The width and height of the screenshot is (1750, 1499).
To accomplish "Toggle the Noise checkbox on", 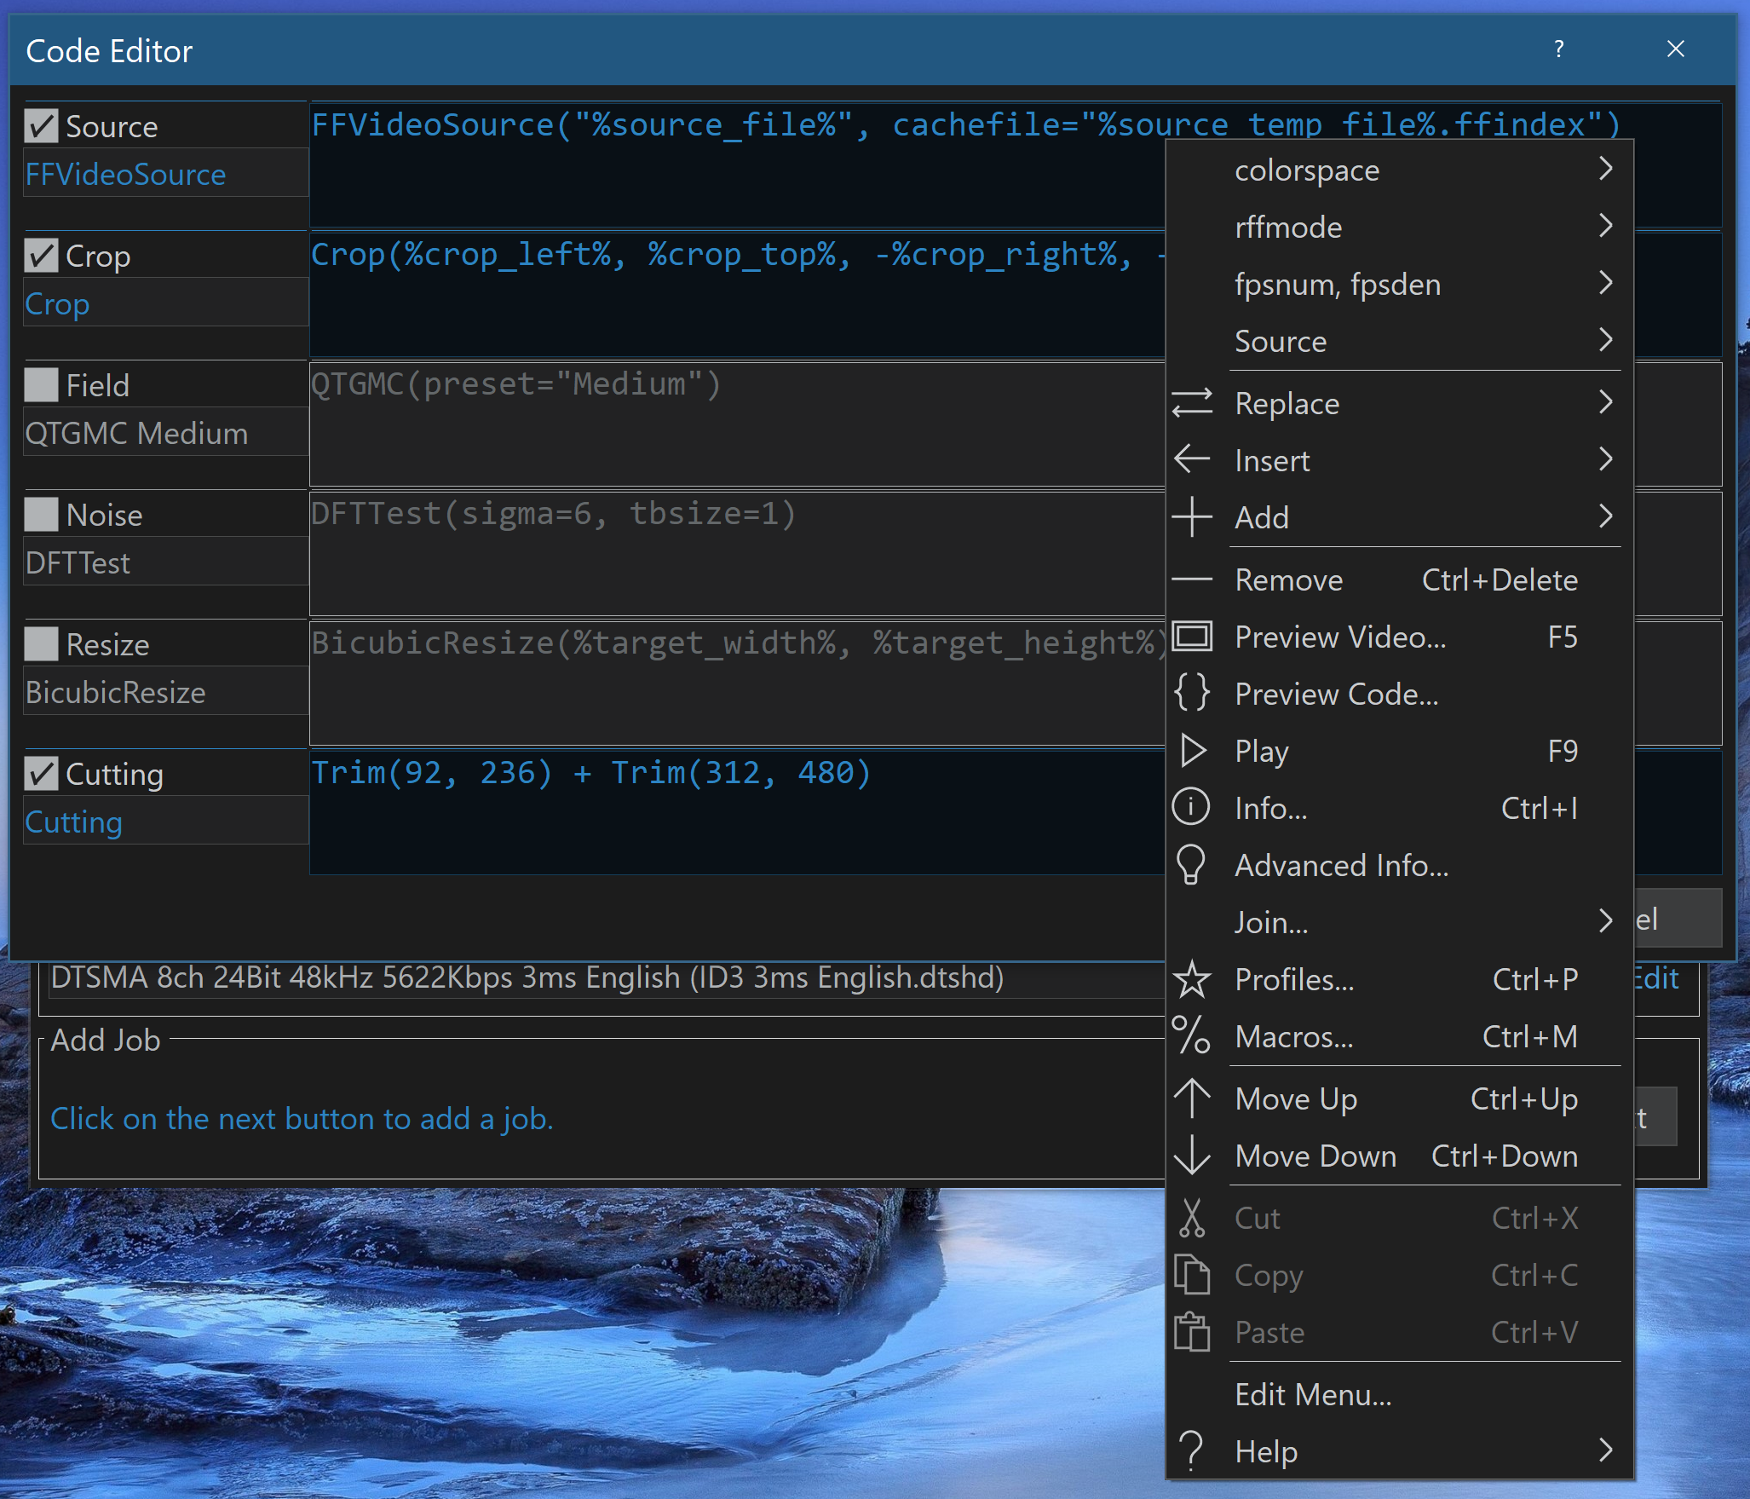I will 42,513.
